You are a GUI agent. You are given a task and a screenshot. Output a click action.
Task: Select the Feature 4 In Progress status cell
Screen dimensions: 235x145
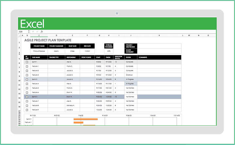point(131,84)
